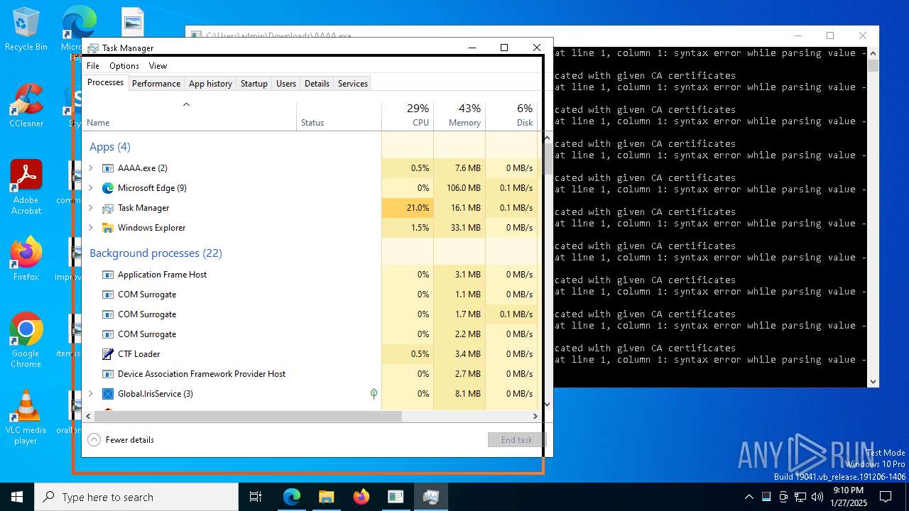
Task: Click the Device Association Framework Provider Host icon
Action: pos(108,374)
